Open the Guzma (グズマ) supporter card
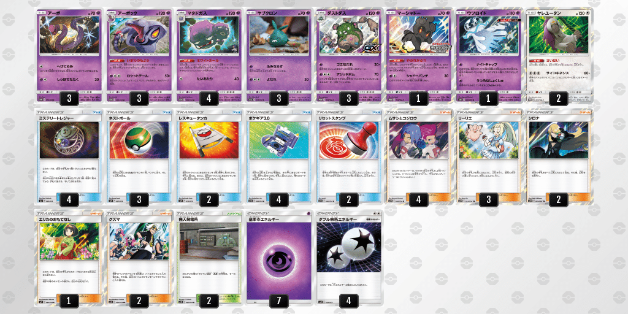628x314 pixels. 139,258
